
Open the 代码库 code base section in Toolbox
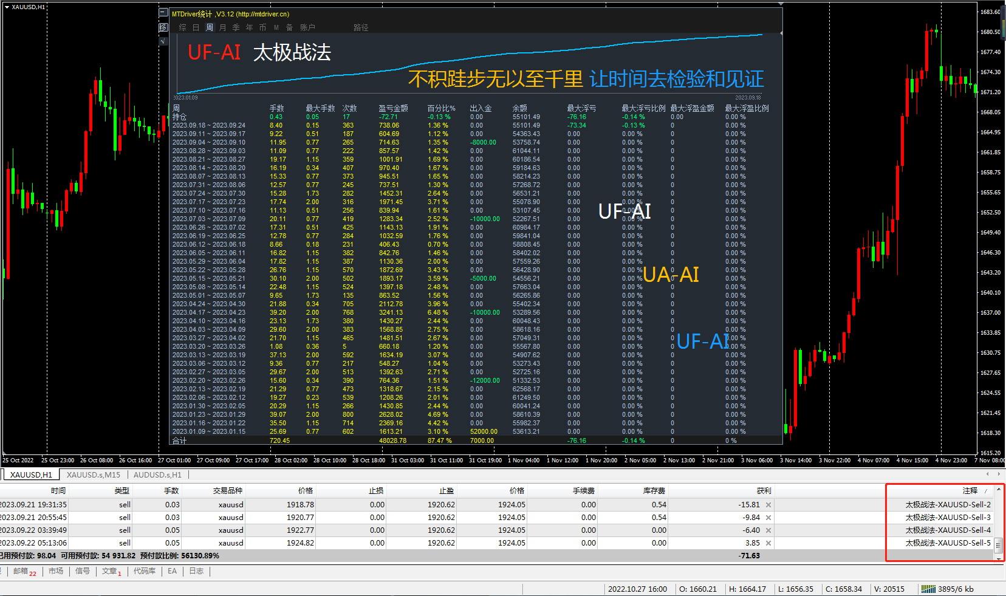point(145,571)
